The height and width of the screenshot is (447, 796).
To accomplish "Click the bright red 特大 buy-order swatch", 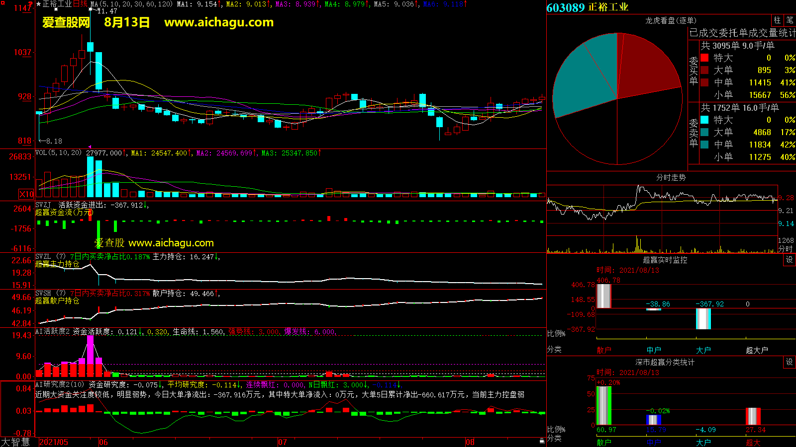I will (x=704, y=58).
